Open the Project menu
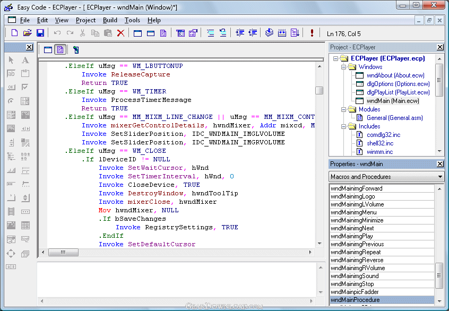Image resolution: width=449 pixels, height=311 pixels. [85, 20]
